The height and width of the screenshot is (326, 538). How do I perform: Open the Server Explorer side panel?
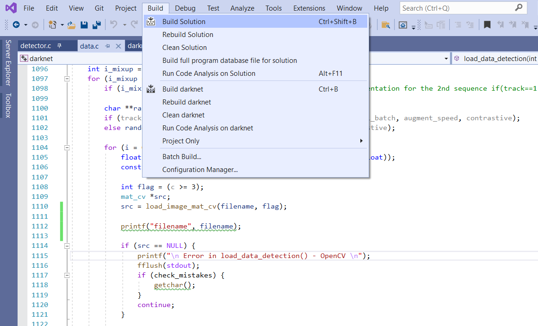pos(8,63)
